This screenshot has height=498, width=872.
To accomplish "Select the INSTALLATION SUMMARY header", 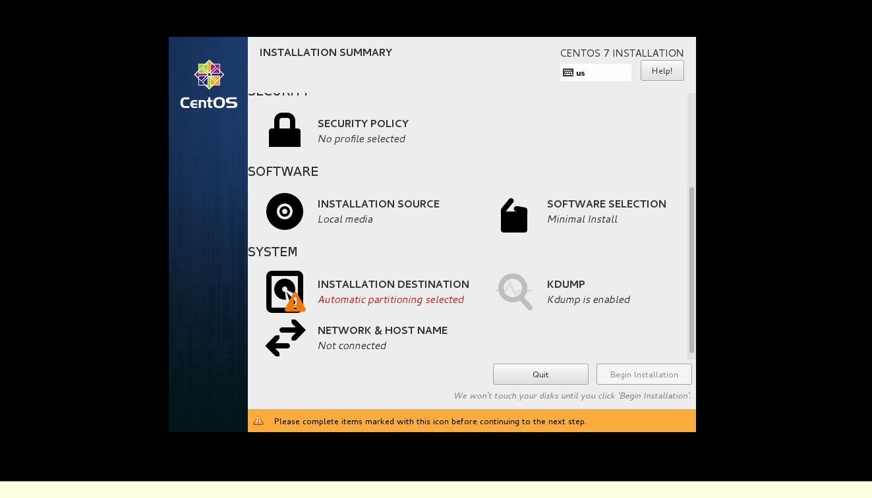I will pos(325,53).
